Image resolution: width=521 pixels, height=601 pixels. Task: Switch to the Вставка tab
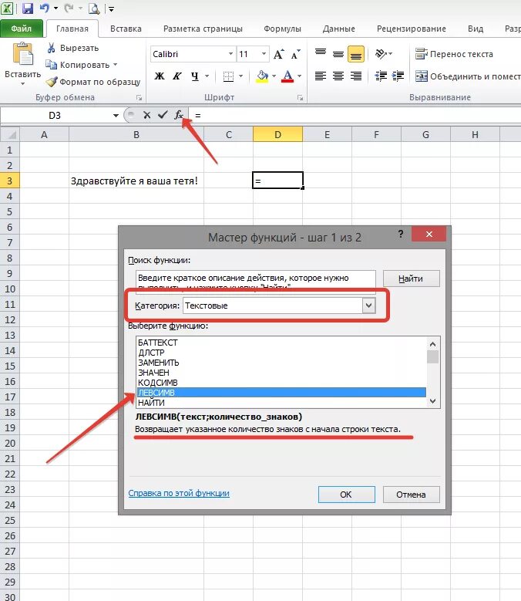pyautogui.click(x=126, y=29)
